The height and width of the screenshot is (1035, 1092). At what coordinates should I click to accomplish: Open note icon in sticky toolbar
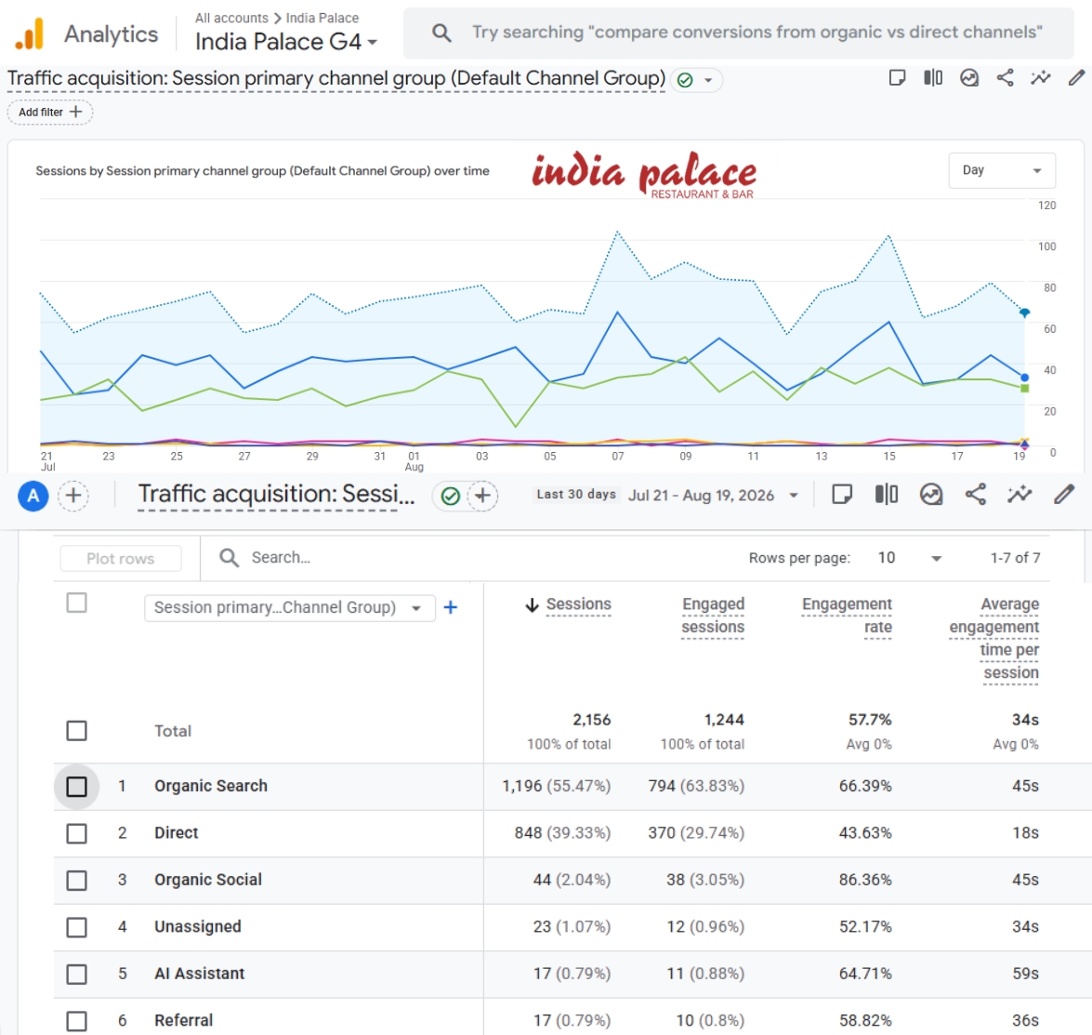[x=842, y=495]
